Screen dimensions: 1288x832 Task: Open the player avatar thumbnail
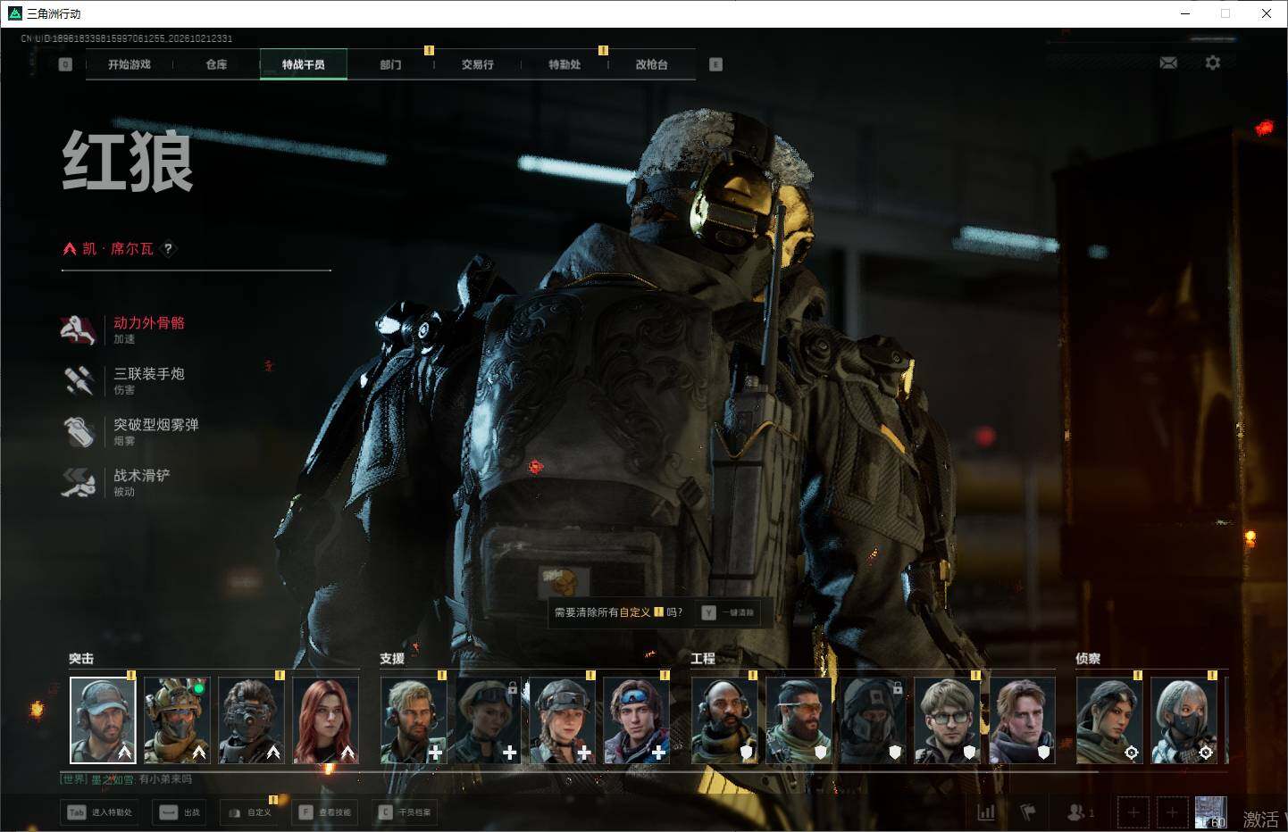1211,812
